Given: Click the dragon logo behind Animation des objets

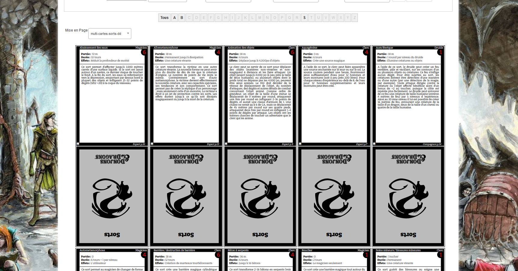Looking at the screenshot, I should 260,198.
